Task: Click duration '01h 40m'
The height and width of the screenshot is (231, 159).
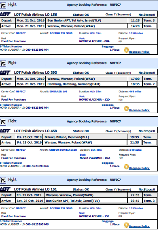Action: tap(96, 150)
